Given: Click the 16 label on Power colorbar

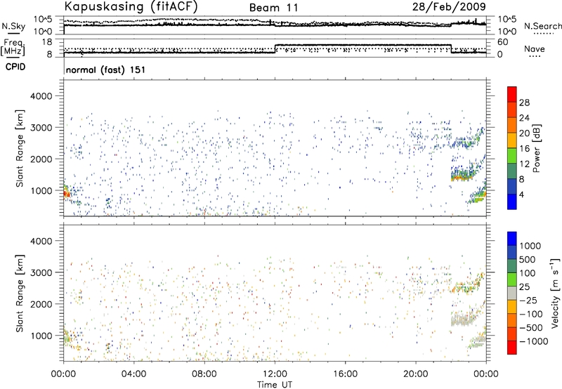Looking at the screenshot, I should (524, 149).
